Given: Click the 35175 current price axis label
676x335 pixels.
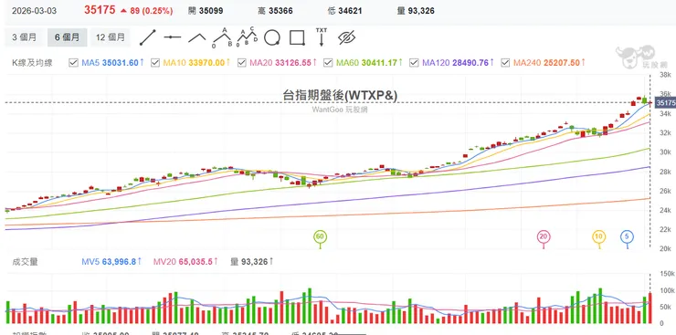Looking at the screenshot, I should coord(665,103).
